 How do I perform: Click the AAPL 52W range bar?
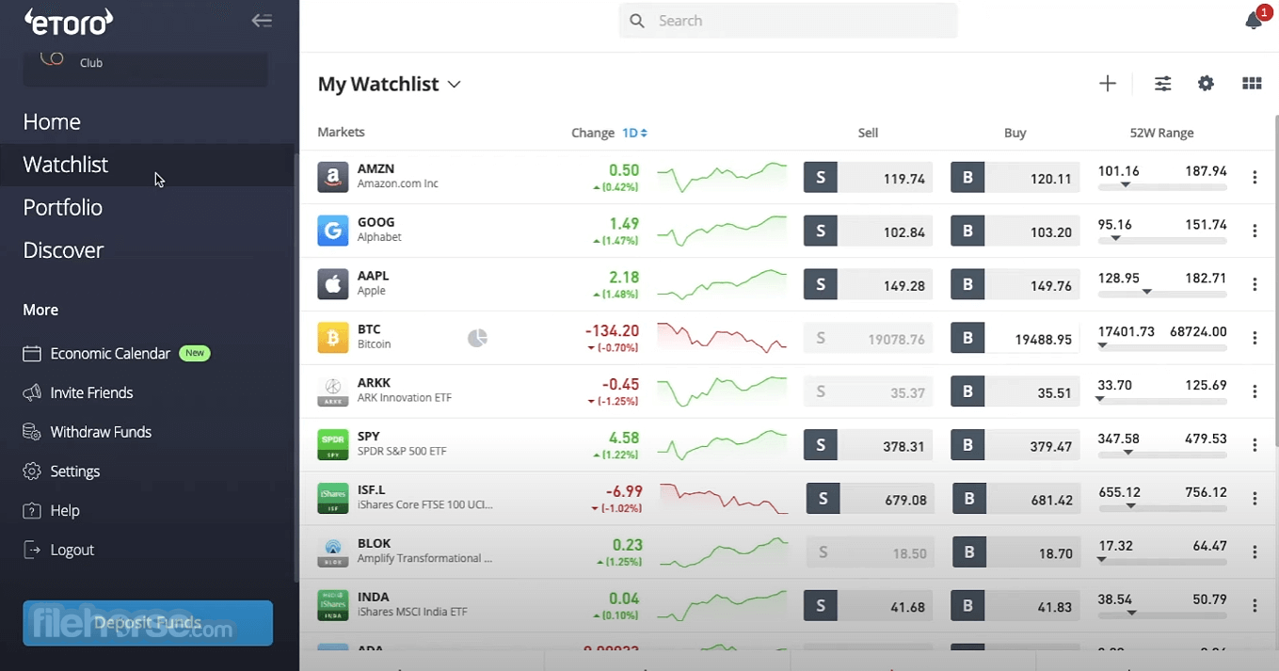pos(1162,295)
